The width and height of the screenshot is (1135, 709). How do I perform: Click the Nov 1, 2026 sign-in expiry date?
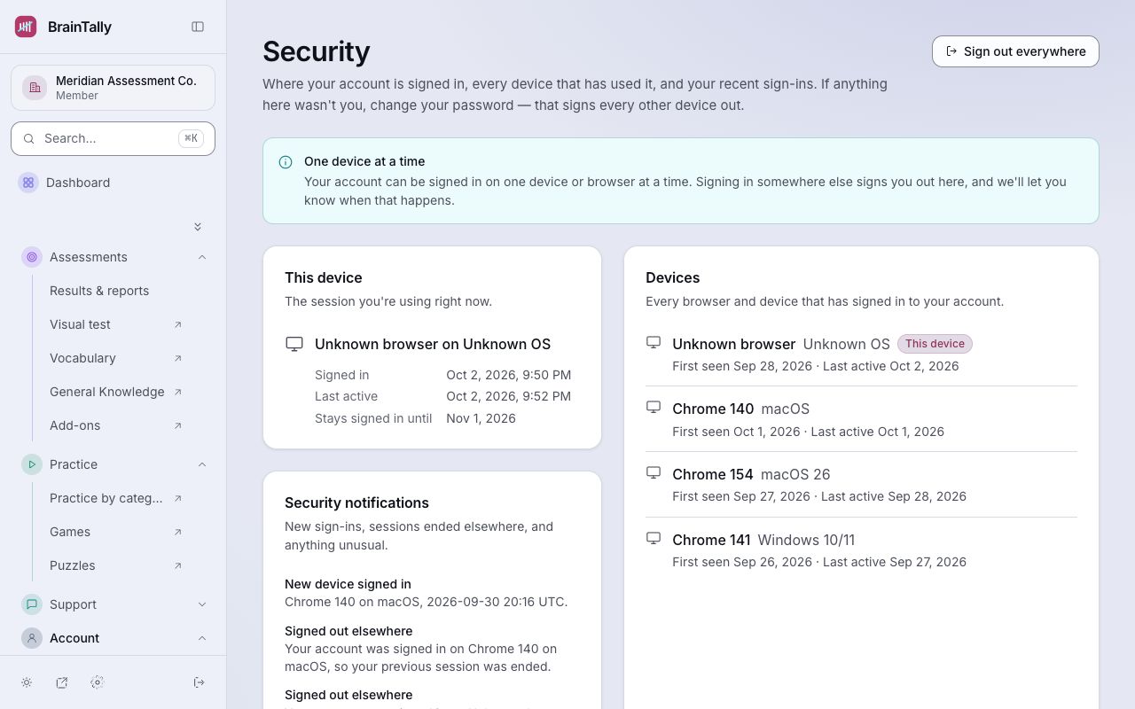pyautogui.click(x=481, y=418)
